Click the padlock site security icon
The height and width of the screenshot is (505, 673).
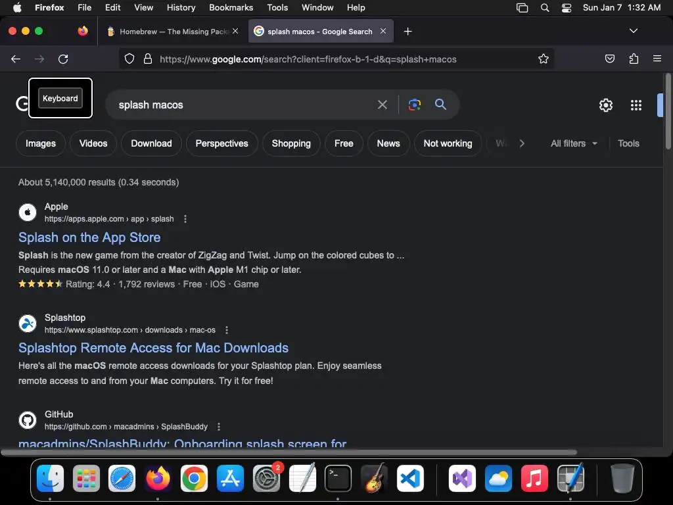click(x=148, y=59)
